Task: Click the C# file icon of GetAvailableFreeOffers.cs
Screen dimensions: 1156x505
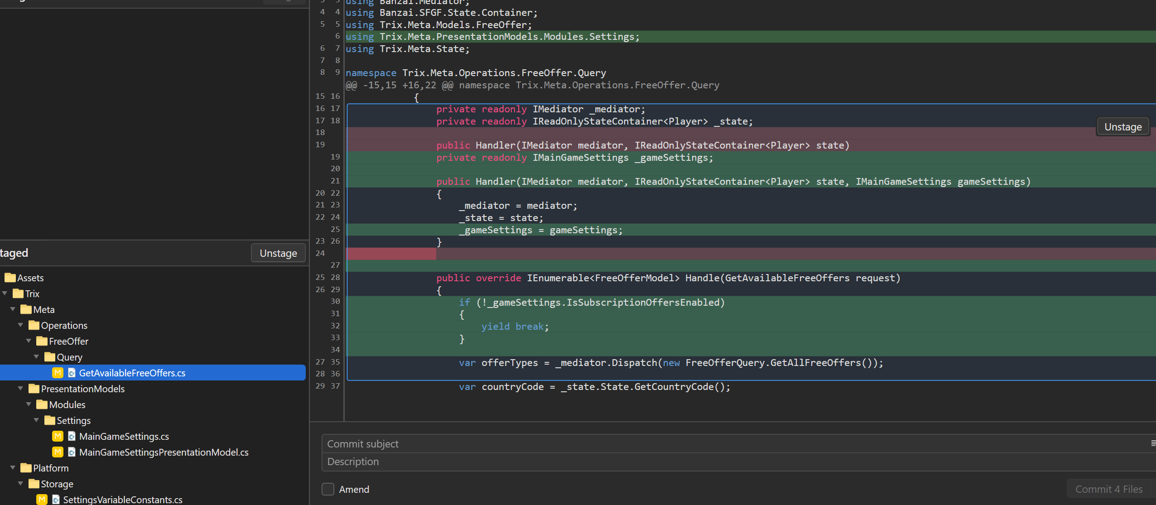Action: 72,373
